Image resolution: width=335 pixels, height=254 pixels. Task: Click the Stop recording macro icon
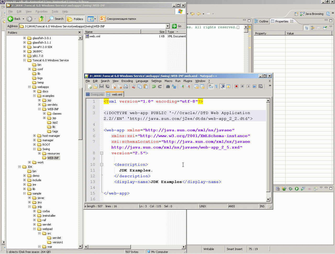242,86
